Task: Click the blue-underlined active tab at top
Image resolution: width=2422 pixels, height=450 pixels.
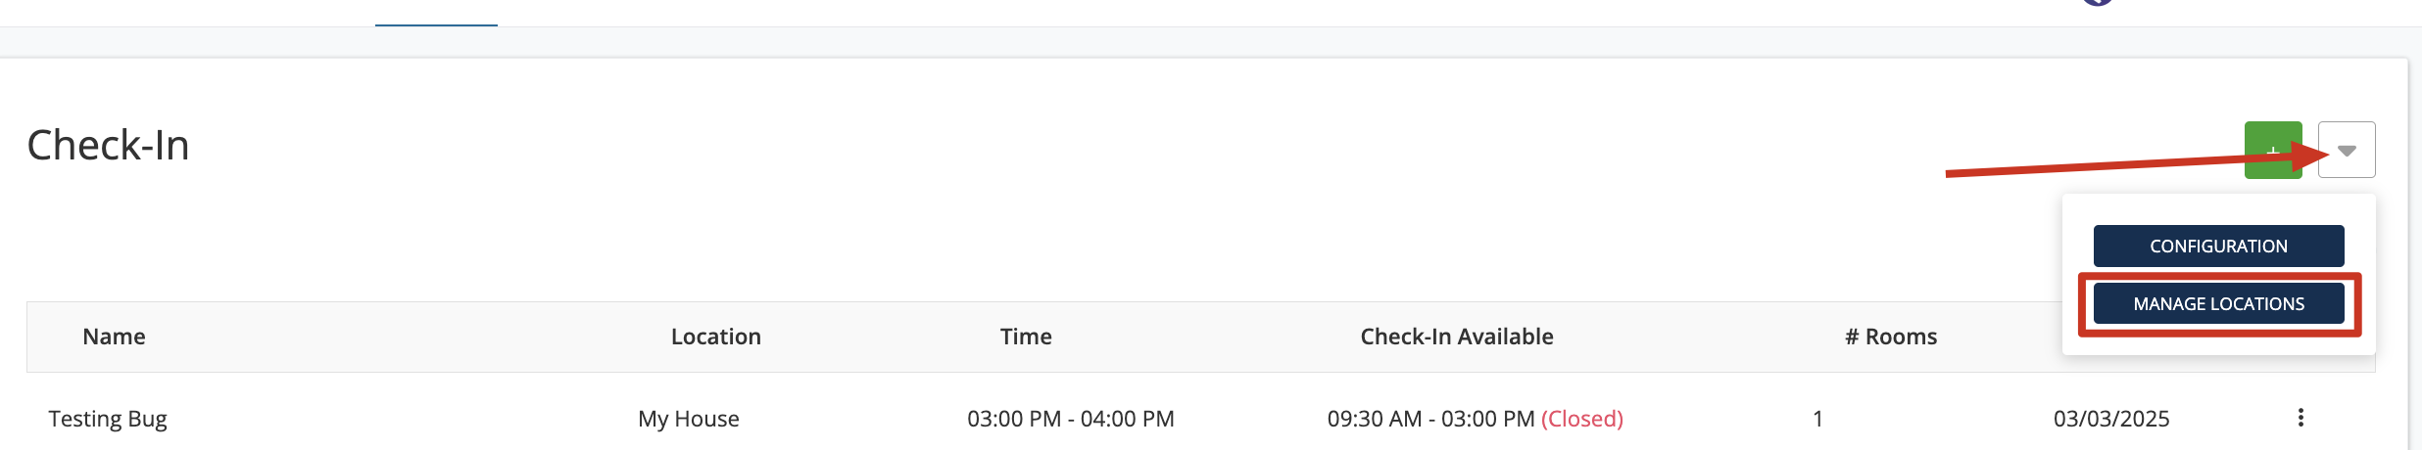Action: point(436,14)
